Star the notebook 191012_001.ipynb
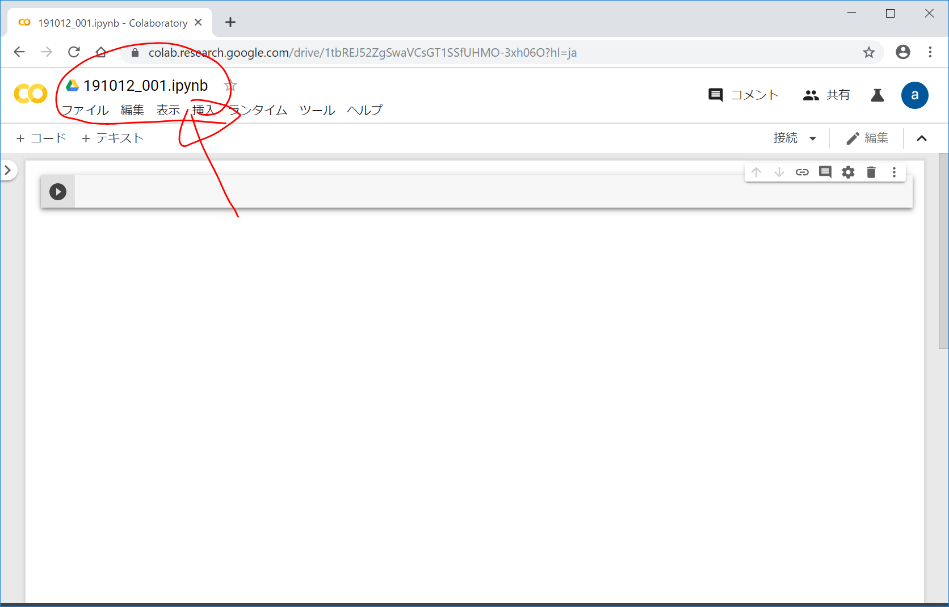949x607 pixels. click(230, 86)
